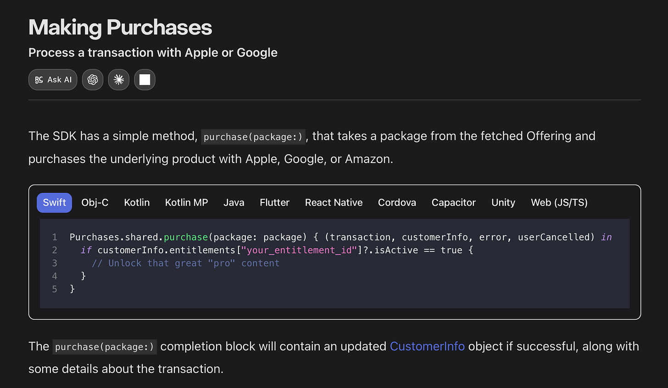This screenshot has width=668, height=388.
Task: Click the white square icon button
Action: click(x=145, y=80)
